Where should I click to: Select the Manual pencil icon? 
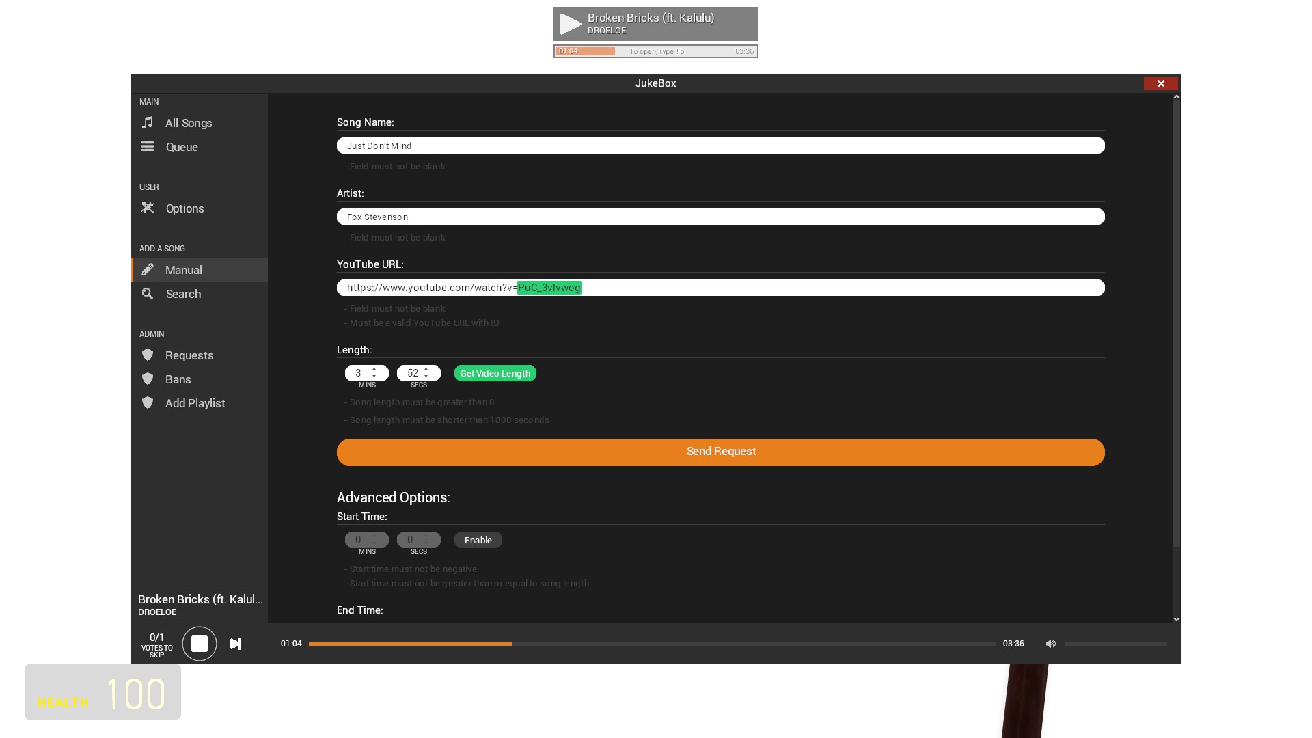[x=148, y=269]
